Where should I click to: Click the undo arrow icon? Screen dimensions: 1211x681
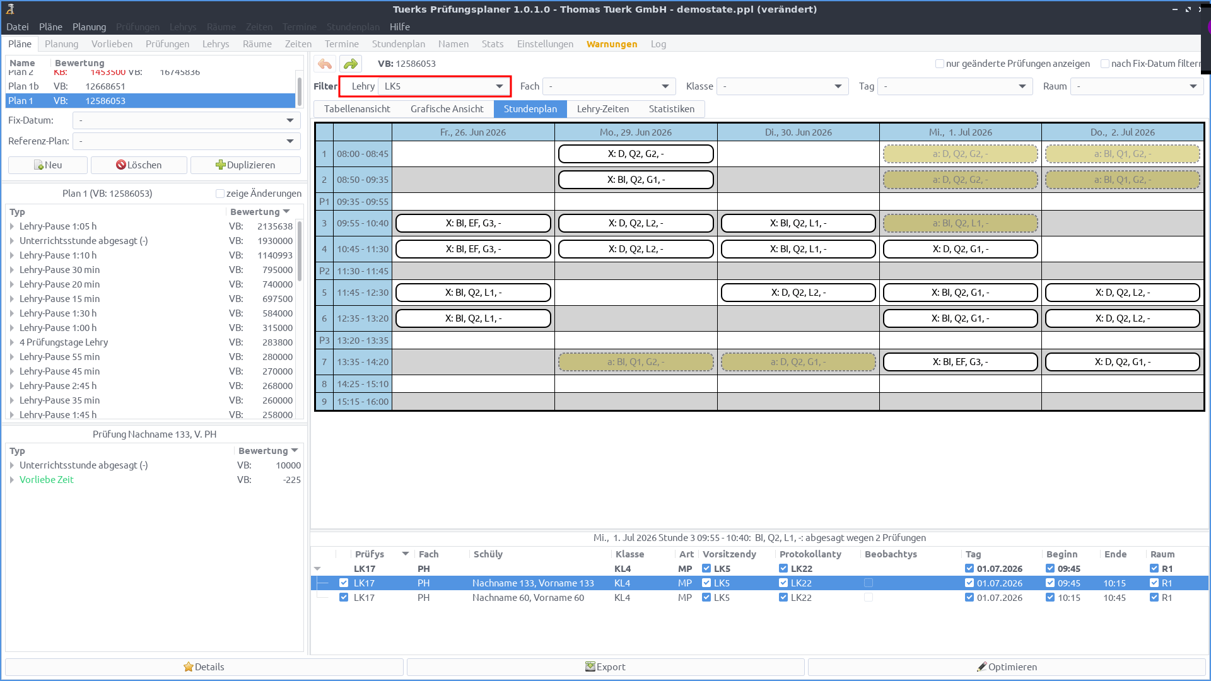(325, 64)
